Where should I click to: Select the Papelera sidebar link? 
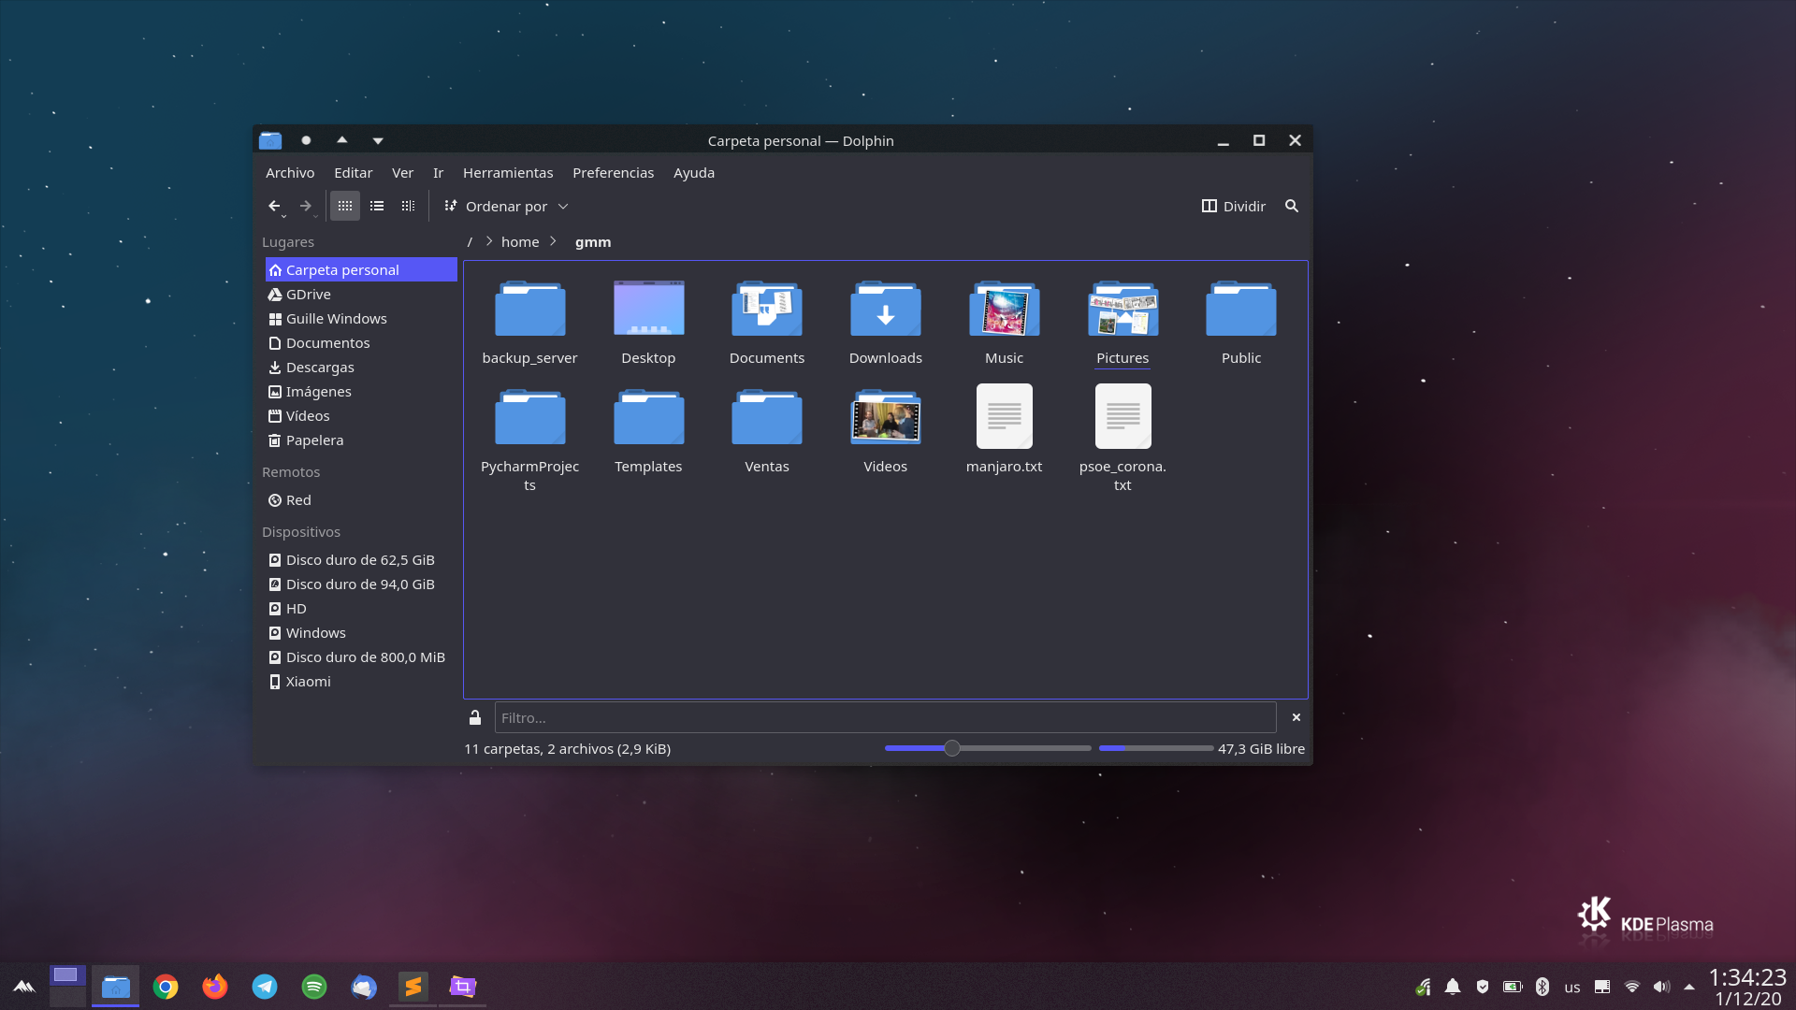point(312,439)
